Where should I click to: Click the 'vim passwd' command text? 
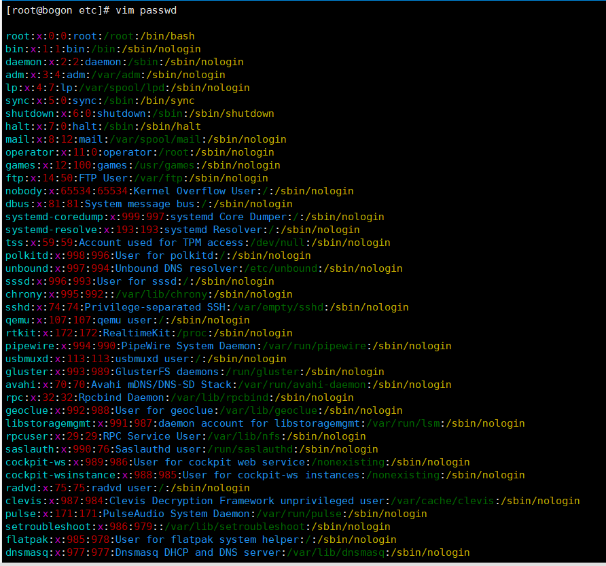click(146, 10)
